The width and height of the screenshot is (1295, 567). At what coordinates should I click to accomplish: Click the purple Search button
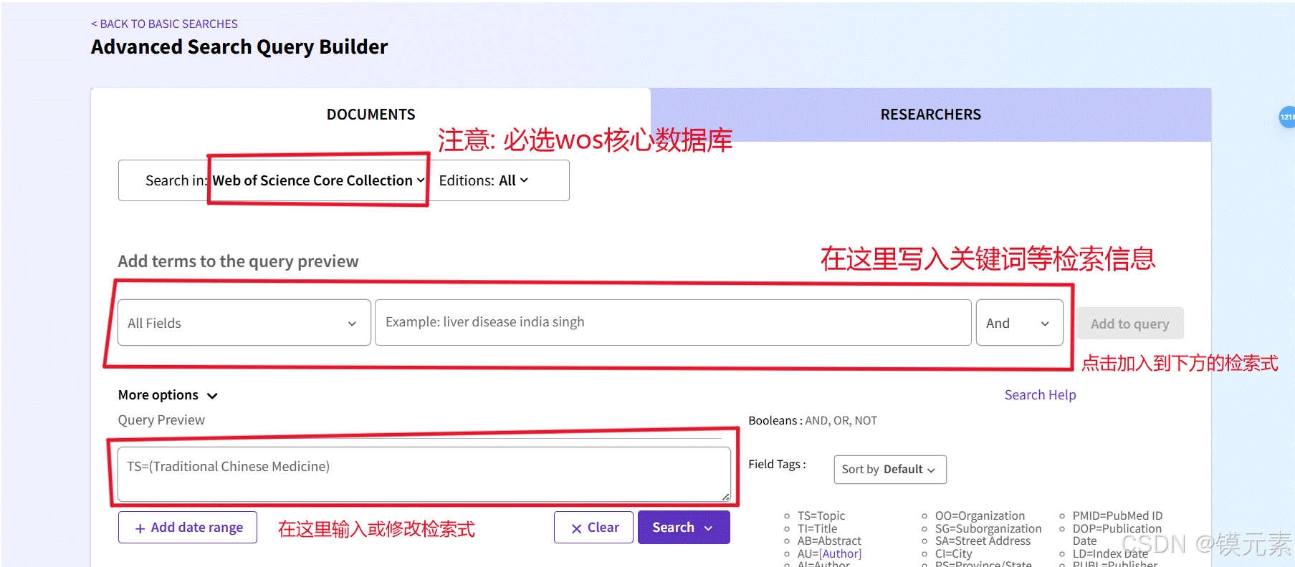[684, 528]
